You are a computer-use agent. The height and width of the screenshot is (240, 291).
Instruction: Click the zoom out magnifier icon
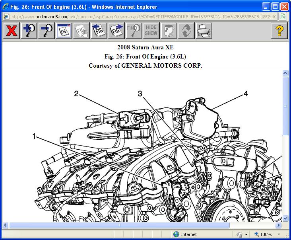[x=47, y=31]
